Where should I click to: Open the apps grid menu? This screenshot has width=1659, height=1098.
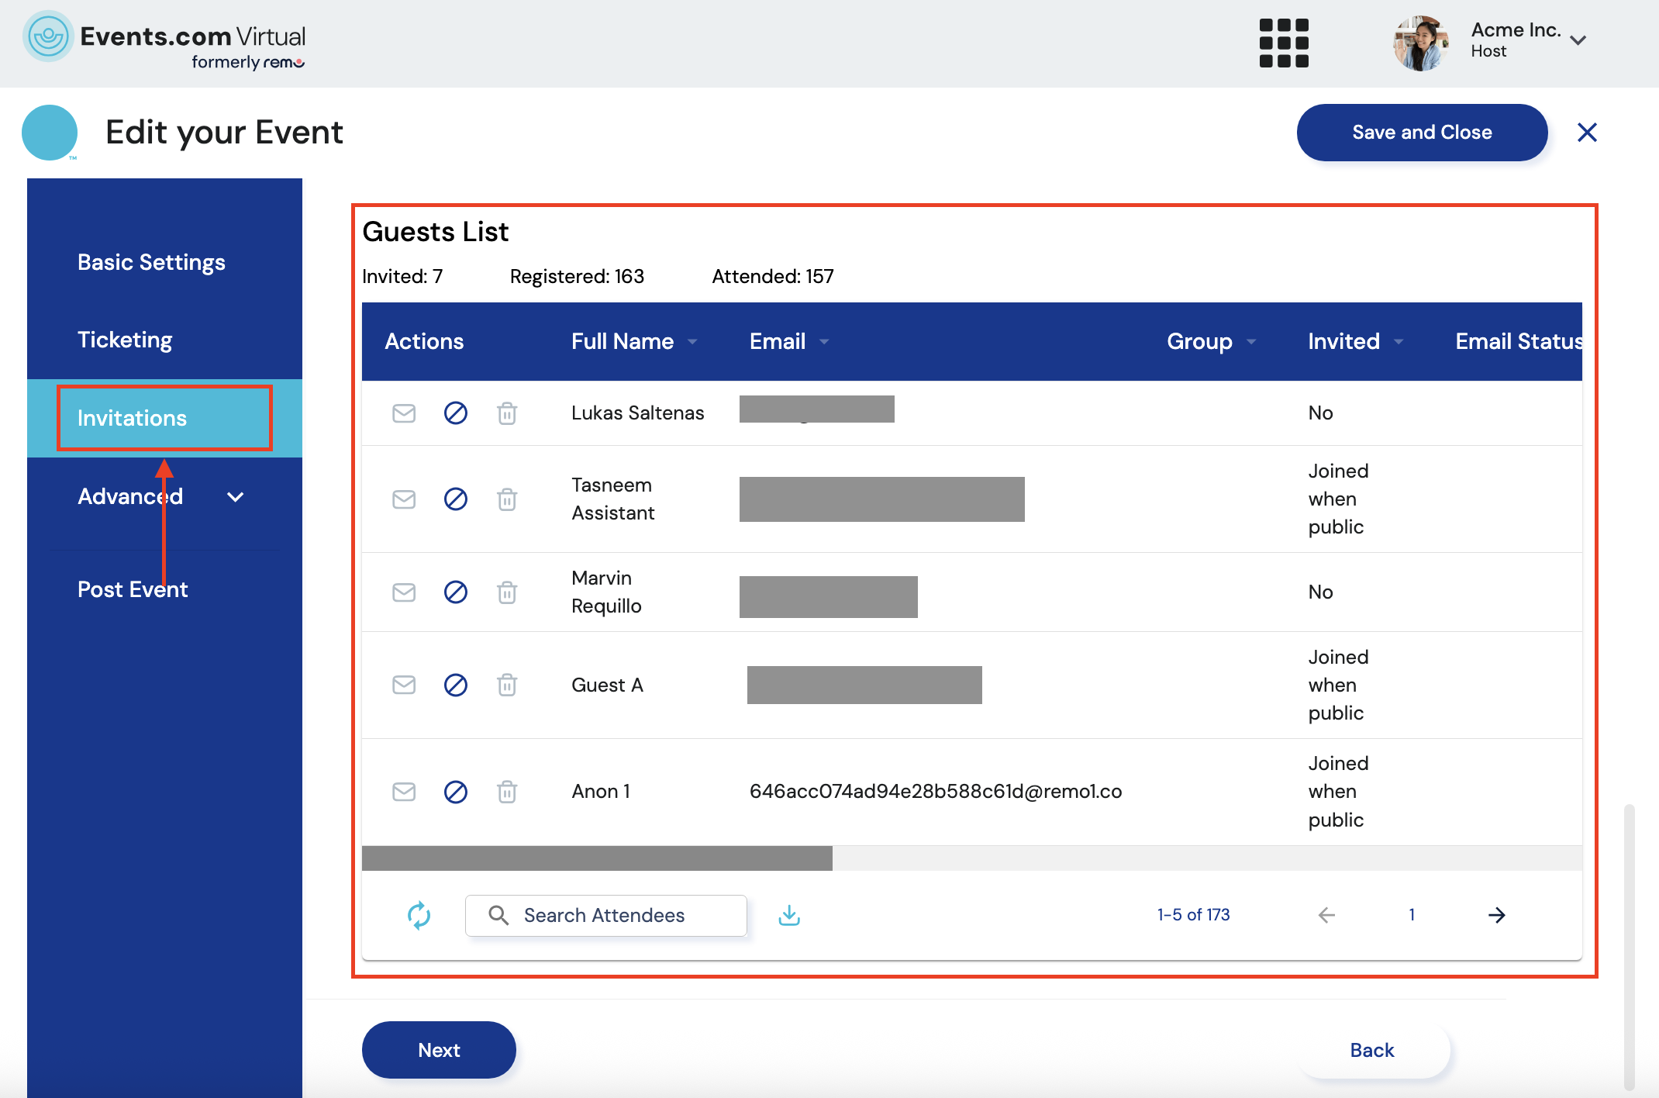[x=1284, y=43]
